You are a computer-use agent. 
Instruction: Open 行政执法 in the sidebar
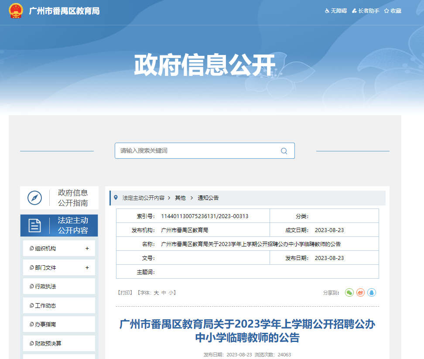tap(45, 287)
